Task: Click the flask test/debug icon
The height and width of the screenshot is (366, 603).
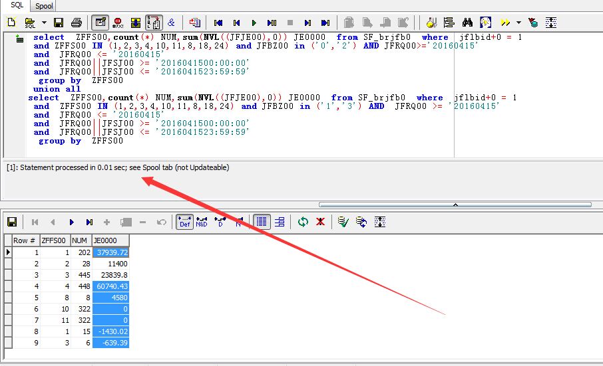Action: pyautogui.click(x=431, y=23)
